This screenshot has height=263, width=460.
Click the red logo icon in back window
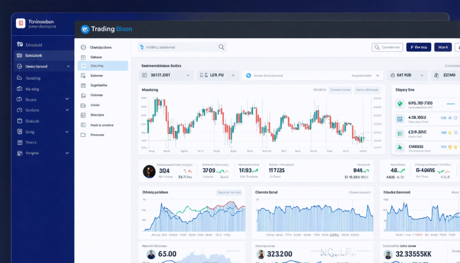coord(20,23)
